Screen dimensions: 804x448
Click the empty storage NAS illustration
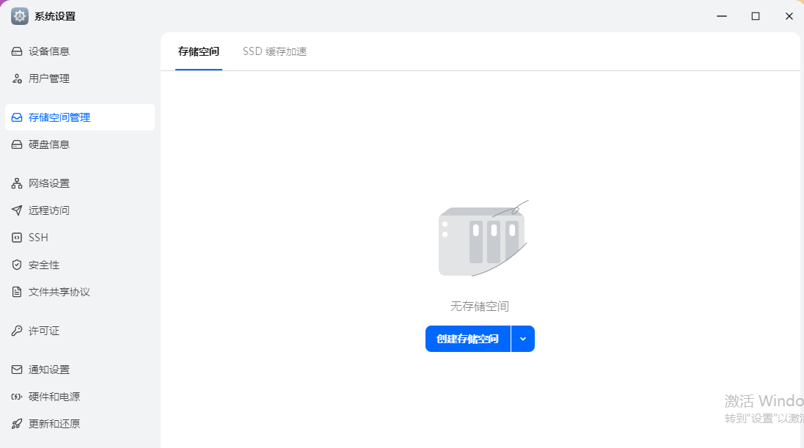pos(482,240)
